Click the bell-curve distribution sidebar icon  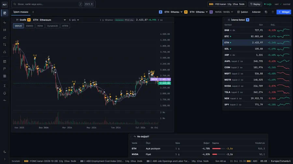click(x=5, y=52)
